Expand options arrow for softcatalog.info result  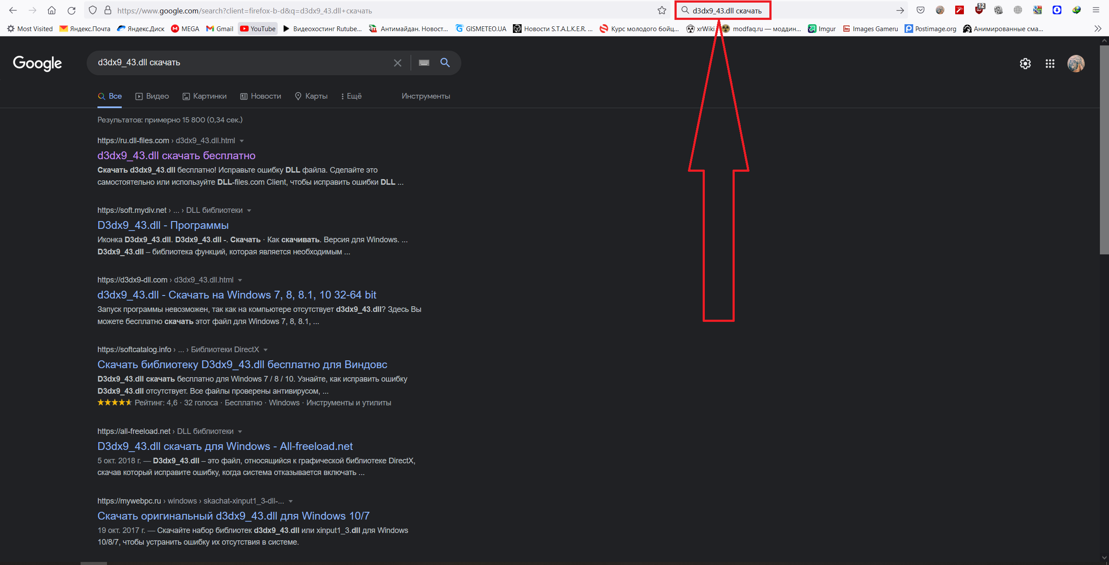pos(266,350)
